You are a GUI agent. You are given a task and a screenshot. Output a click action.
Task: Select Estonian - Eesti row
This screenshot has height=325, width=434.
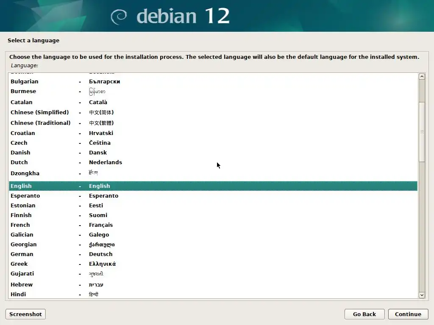[x=213, y=205]
